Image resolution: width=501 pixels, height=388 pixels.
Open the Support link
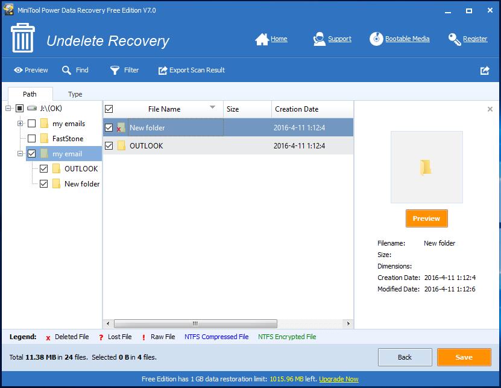[x=339, y=39]
